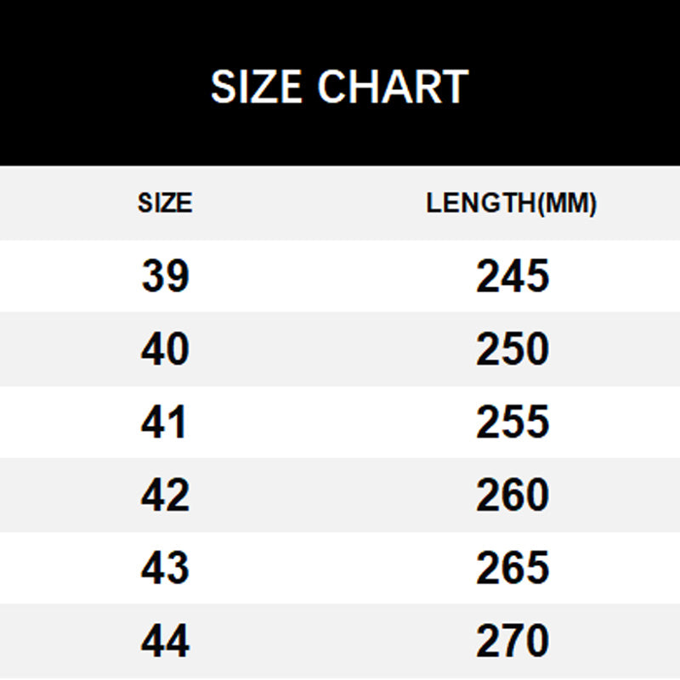Click the SIZE column header
Image resolution: width=680 pixels, height=680 pixels.
(165, 204)
